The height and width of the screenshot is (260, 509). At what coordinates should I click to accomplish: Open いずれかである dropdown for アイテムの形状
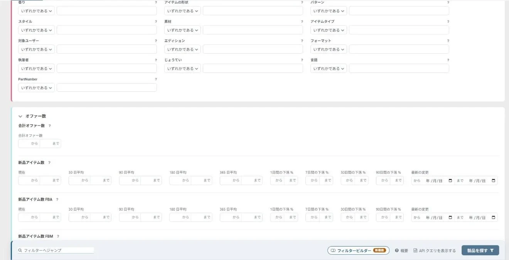click(x=182, y=11)
